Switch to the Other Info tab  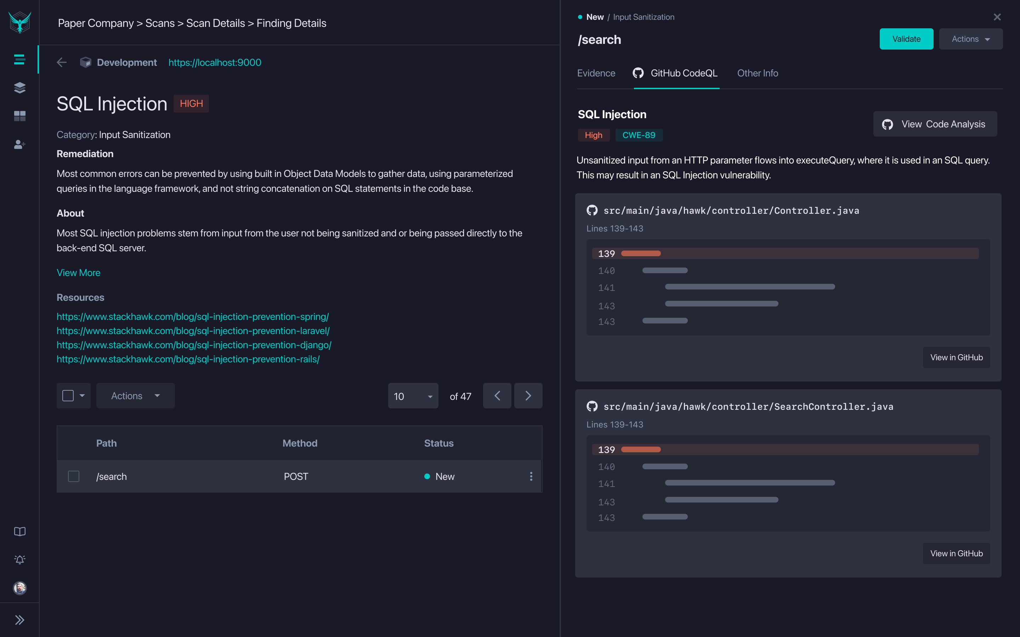tap(758, 73)
